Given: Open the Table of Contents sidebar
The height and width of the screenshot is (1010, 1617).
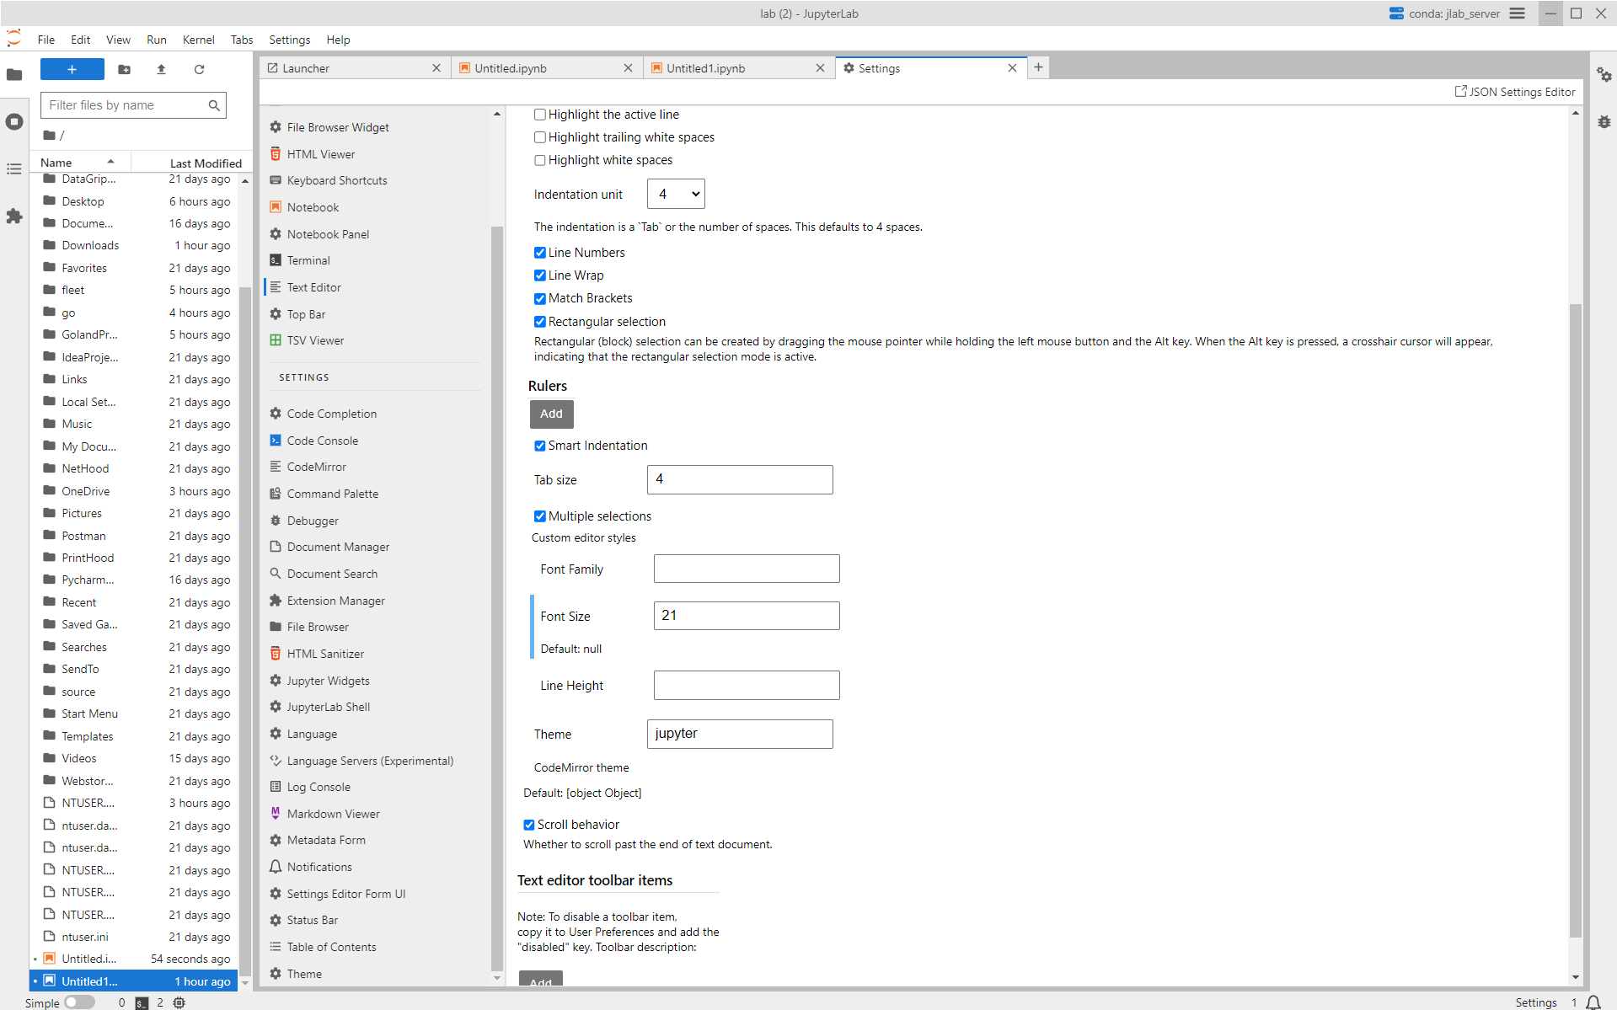Looking at the screenshot, I should point(14,169).
